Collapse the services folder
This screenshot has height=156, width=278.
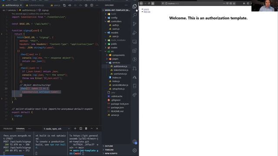coord(116,62)
